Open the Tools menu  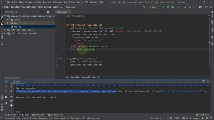coord(80,2)
